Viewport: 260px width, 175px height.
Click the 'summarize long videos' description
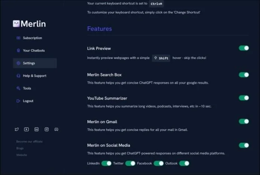[x=149, y=106]
